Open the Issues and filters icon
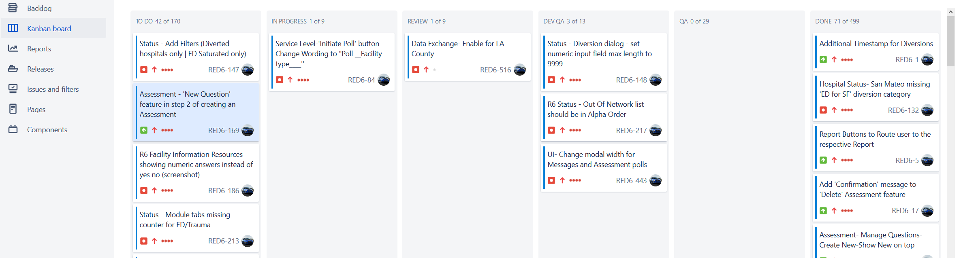 [x=13, y=89]
